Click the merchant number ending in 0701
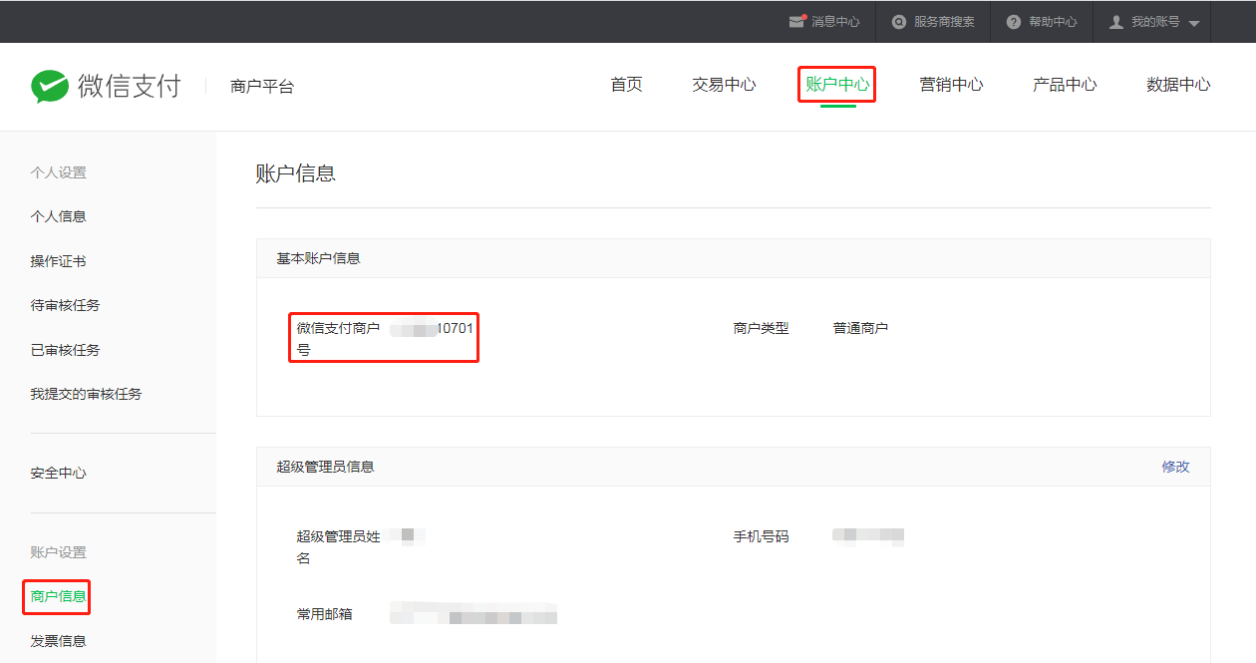Image resolution: width=1256 pixels, height=663 pixels. (432, 328)
